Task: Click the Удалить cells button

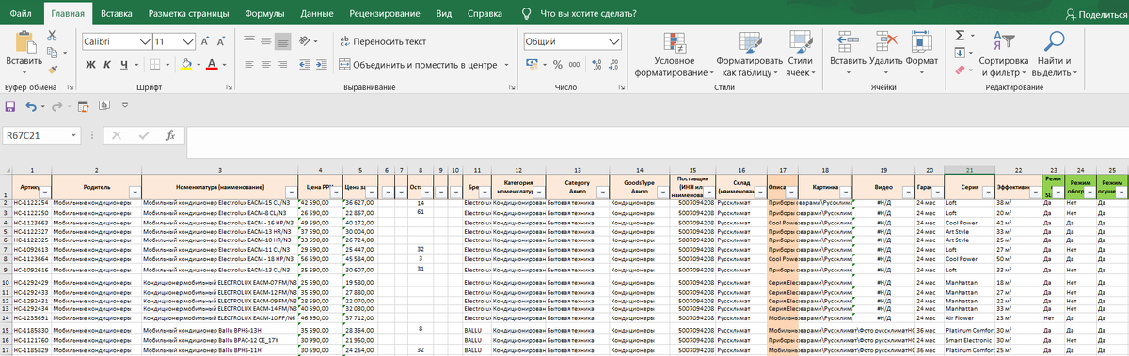Action: click(x=887, y=54)
